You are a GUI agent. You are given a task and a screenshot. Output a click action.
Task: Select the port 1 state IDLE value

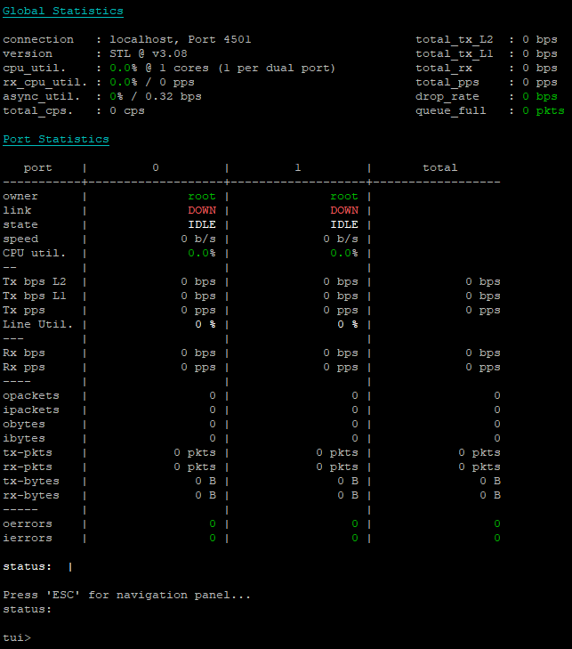pyautogui.click(x=344, y=224)
